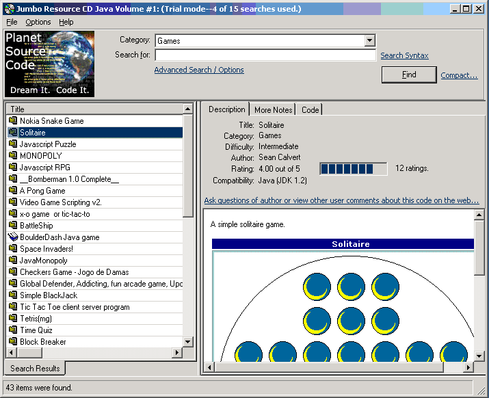This screenshot has width=489, height=398.
Task: Click the '12 ratings.' text
Action: pos(412,168)
